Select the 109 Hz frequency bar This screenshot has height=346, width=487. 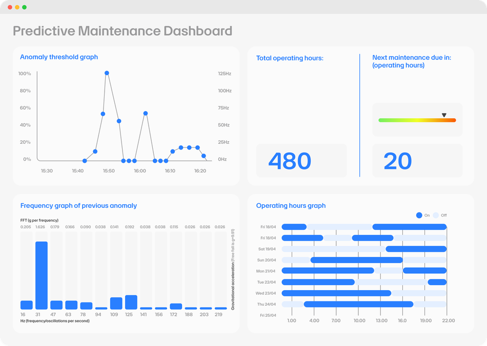tap(116, 303)
